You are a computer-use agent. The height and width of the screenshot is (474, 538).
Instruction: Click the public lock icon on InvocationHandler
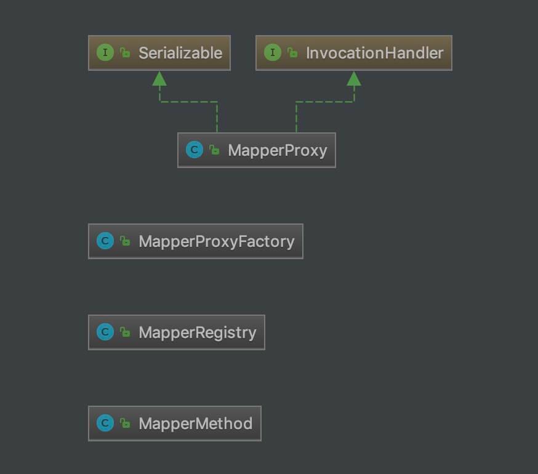(x=292, y=52)
